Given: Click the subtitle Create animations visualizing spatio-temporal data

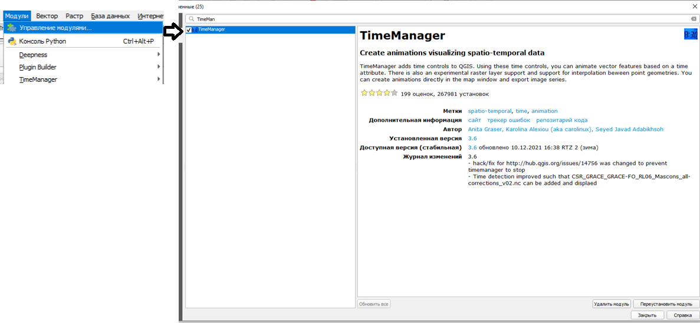Looking at the screenshot, I should pos(452,52).
